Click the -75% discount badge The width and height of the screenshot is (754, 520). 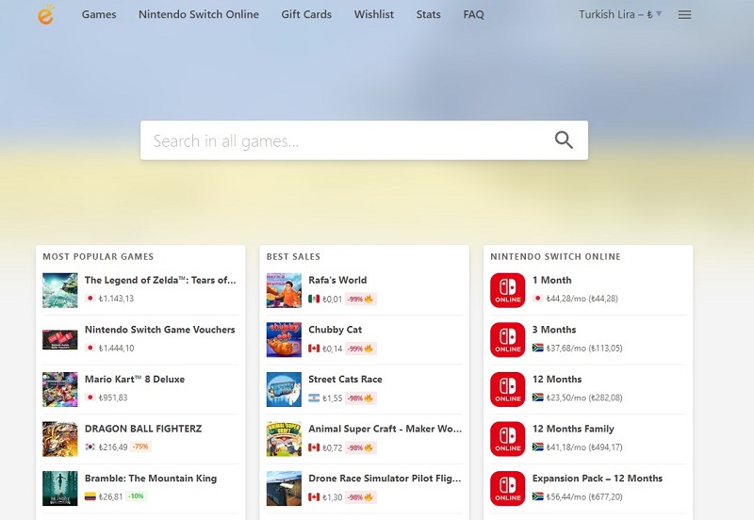(x=140, y=447)
